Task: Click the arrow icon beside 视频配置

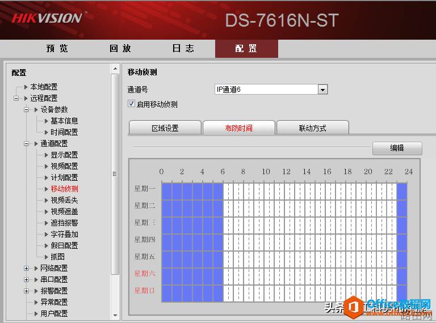Action: (47, 166)
